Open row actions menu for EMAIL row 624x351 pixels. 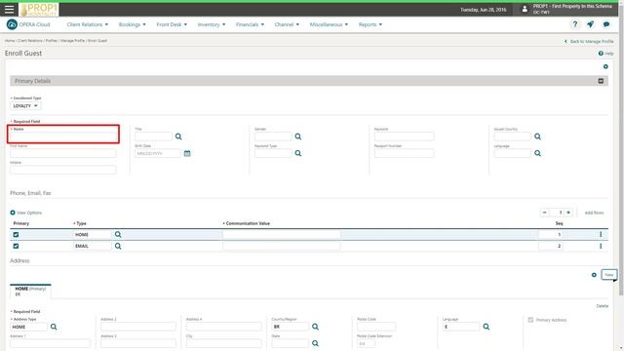[601, 246]
